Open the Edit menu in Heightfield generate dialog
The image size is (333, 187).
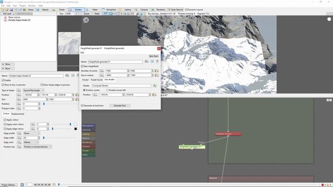click(x=82, y=52)
